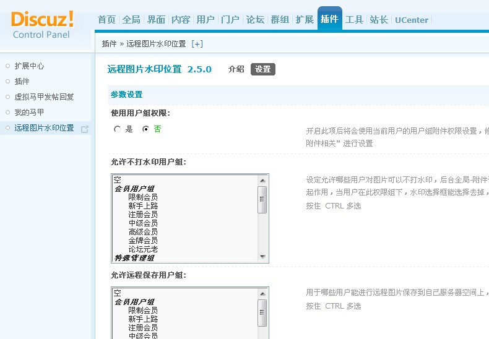Open the 扩展 menu
The width and height of the screenshot is (489, 339).
pyautogui.click(x=305, y=20)
